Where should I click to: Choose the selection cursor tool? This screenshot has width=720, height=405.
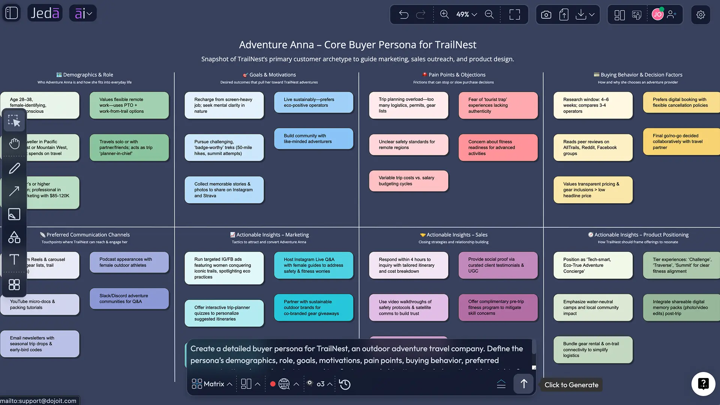click(14, 121)
